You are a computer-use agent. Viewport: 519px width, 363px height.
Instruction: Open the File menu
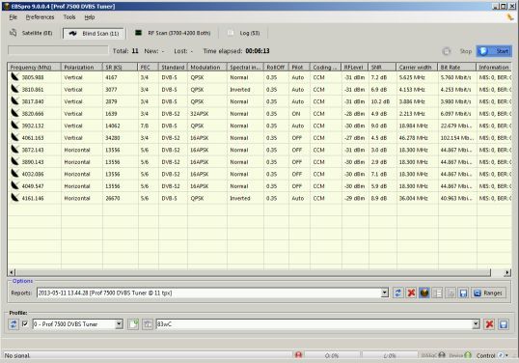pos(13,17)
